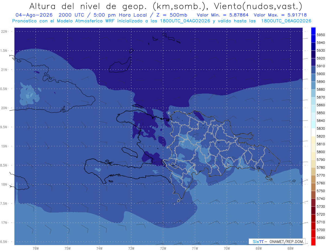This screenshot has width=326, height=252.
Task: Click the bright red legend swatch below 5690
Action: click(x=313, y=241)
